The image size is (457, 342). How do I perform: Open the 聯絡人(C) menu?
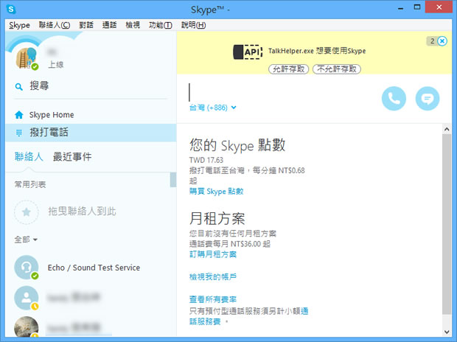coord(55,25)
